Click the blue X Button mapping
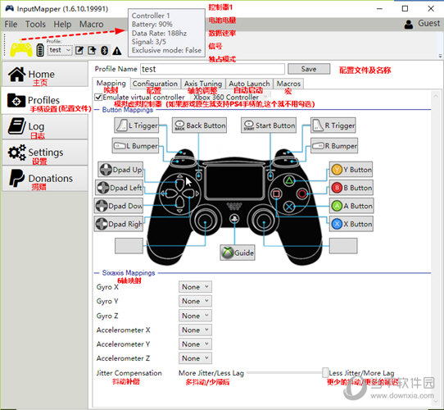Viewport: 444px width, 410px height. point(351,224)
